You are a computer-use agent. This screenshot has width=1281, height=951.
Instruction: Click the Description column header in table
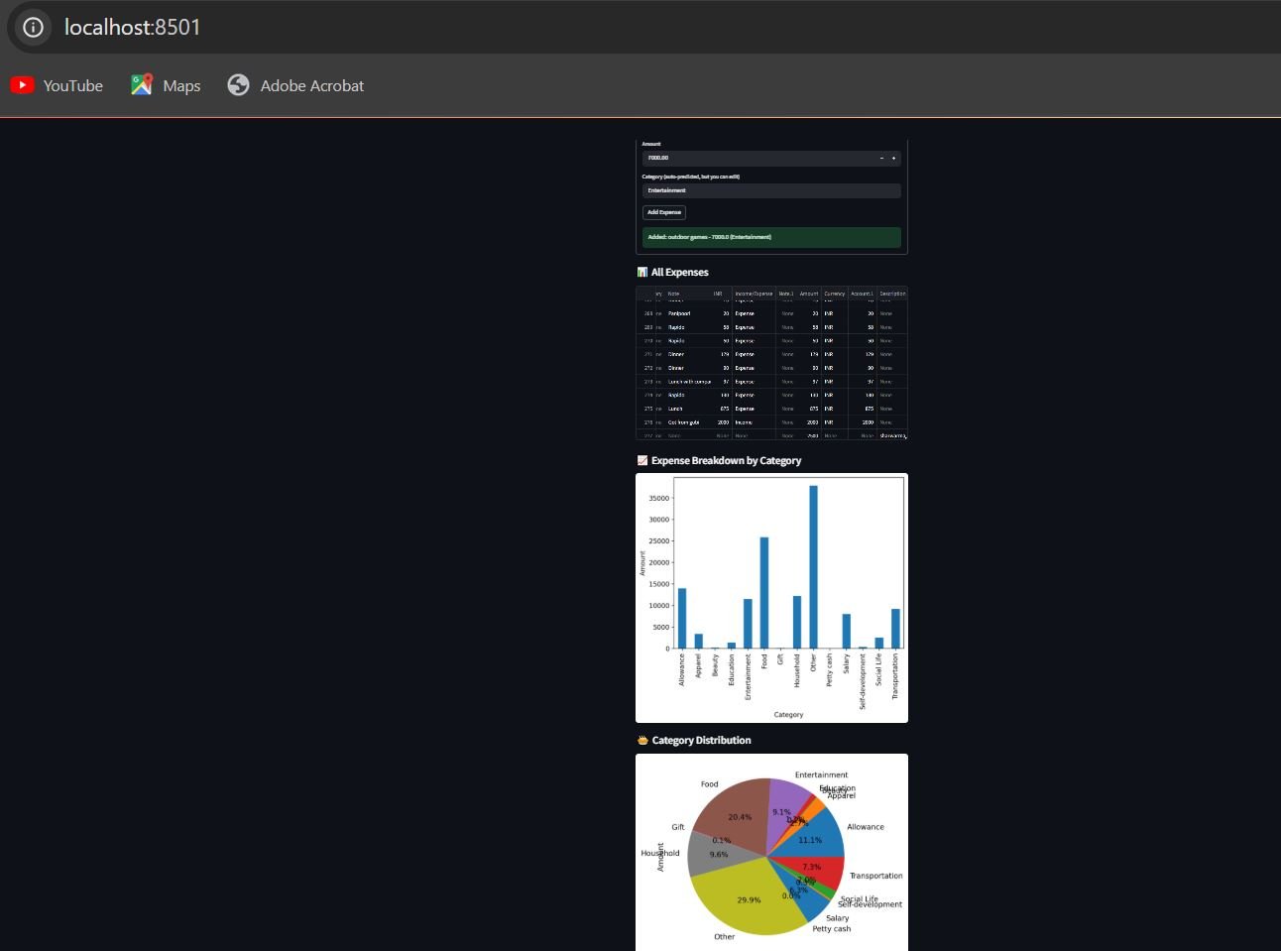tap(892, 294)
